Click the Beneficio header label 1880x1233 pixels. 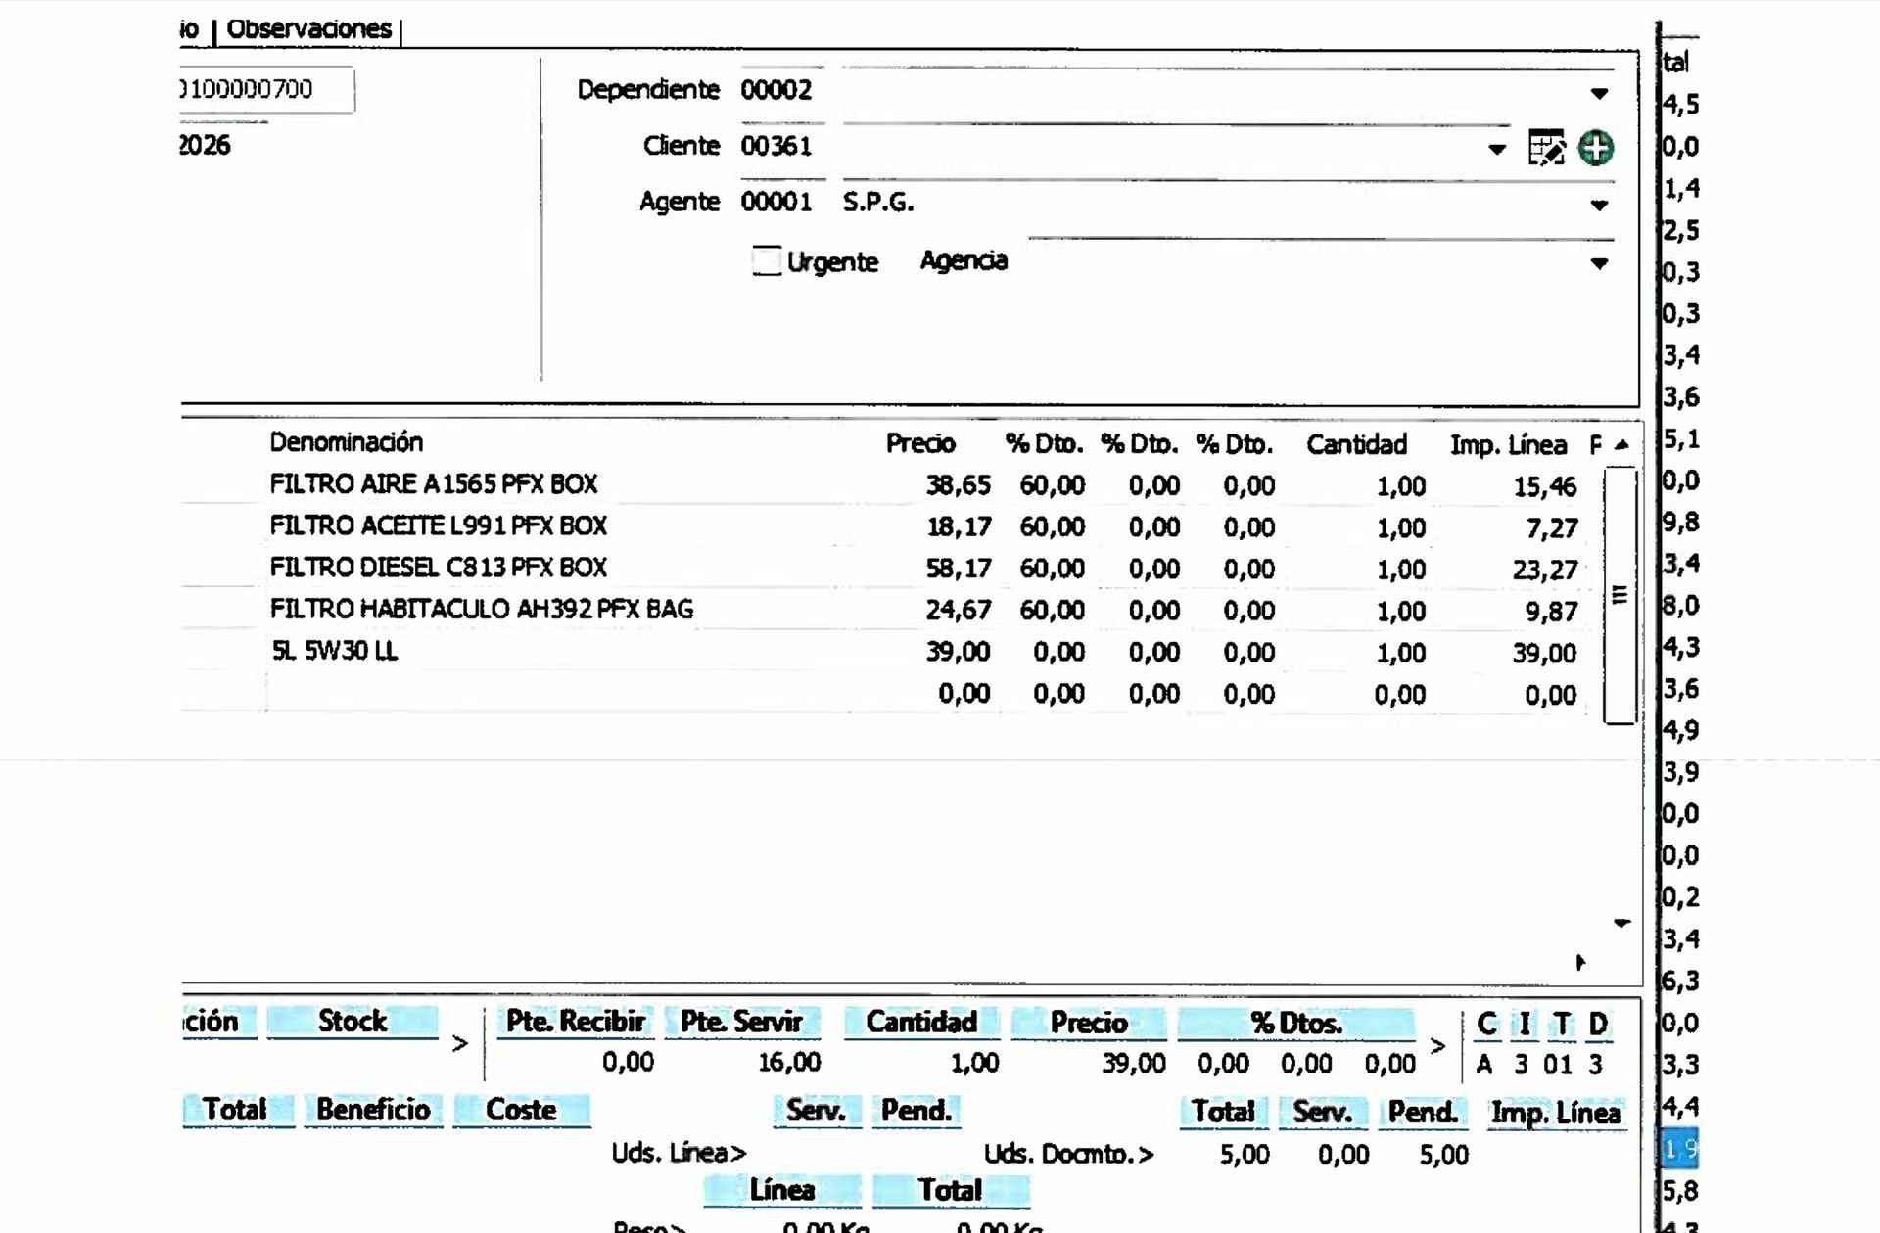point(373,1110)
